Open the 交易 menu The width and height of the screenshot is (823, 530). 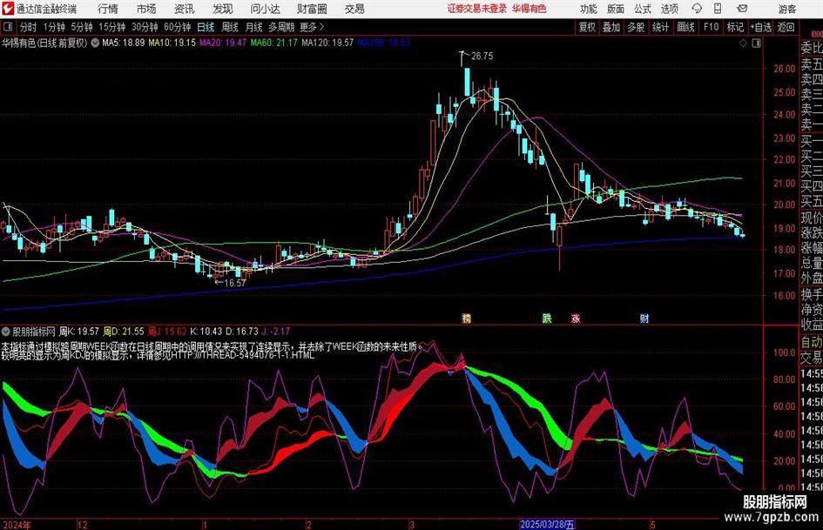(354, 9)
